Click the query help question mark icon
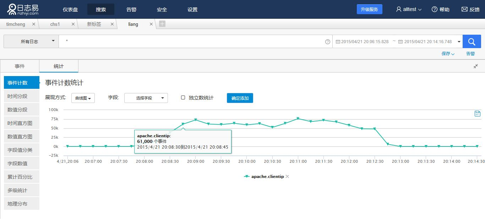Screen dimensions: 485x219 [x=327, y=42]
